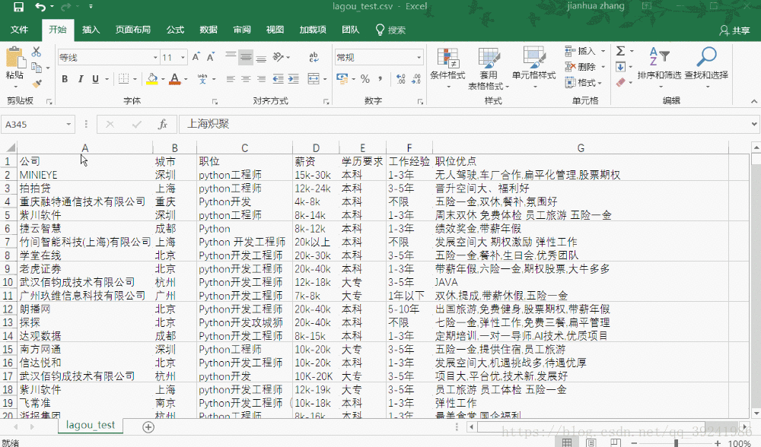Toggle Underline formatting

tap(96, 79)
